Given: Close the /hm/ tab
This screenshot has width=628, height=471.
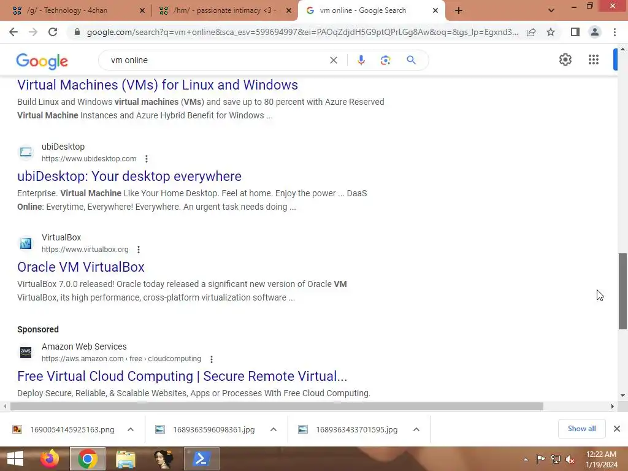Looking at the screenshot, I should [288, 11].
